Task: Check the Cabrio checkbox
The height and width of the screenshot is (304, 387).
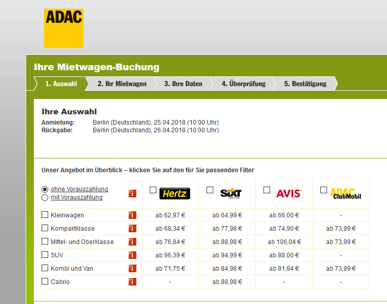Action: point(45,281)
